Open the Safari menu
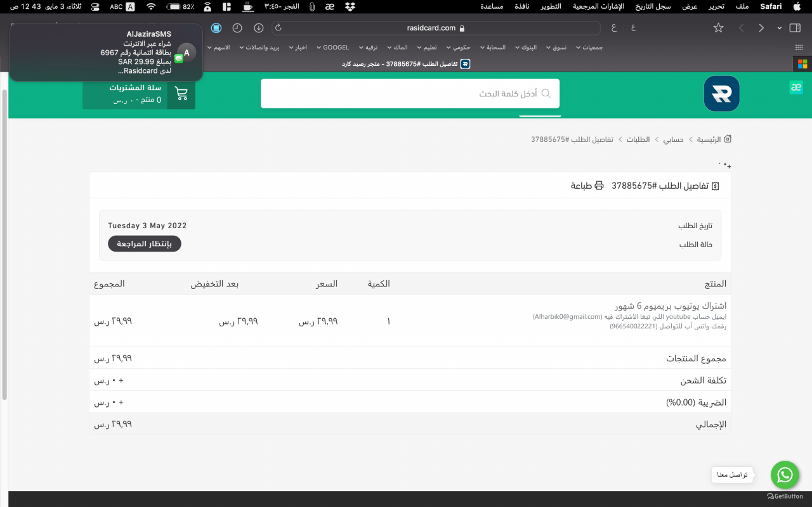Viewport: 812px width, 507px height. click(x=771, y=6)
